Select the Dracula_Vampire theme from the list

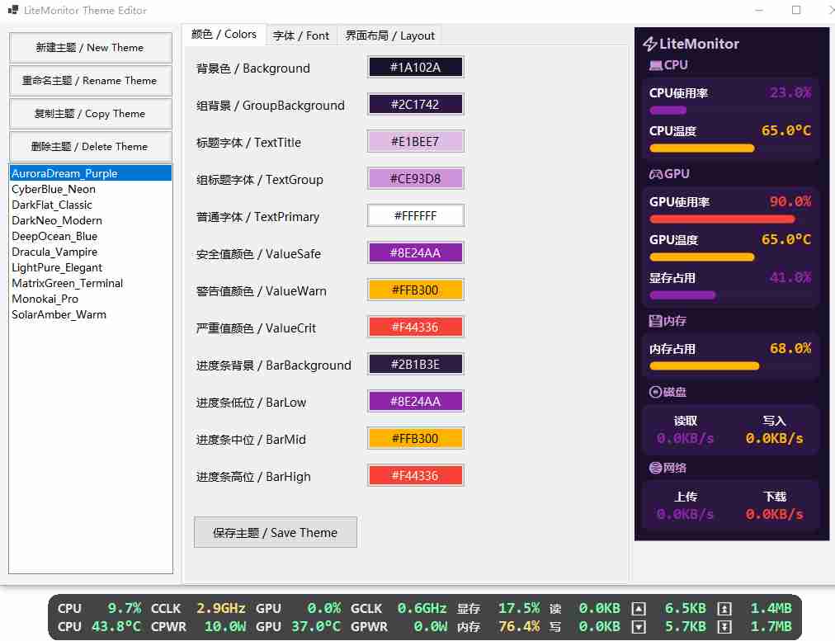click(x=54, y=252)
